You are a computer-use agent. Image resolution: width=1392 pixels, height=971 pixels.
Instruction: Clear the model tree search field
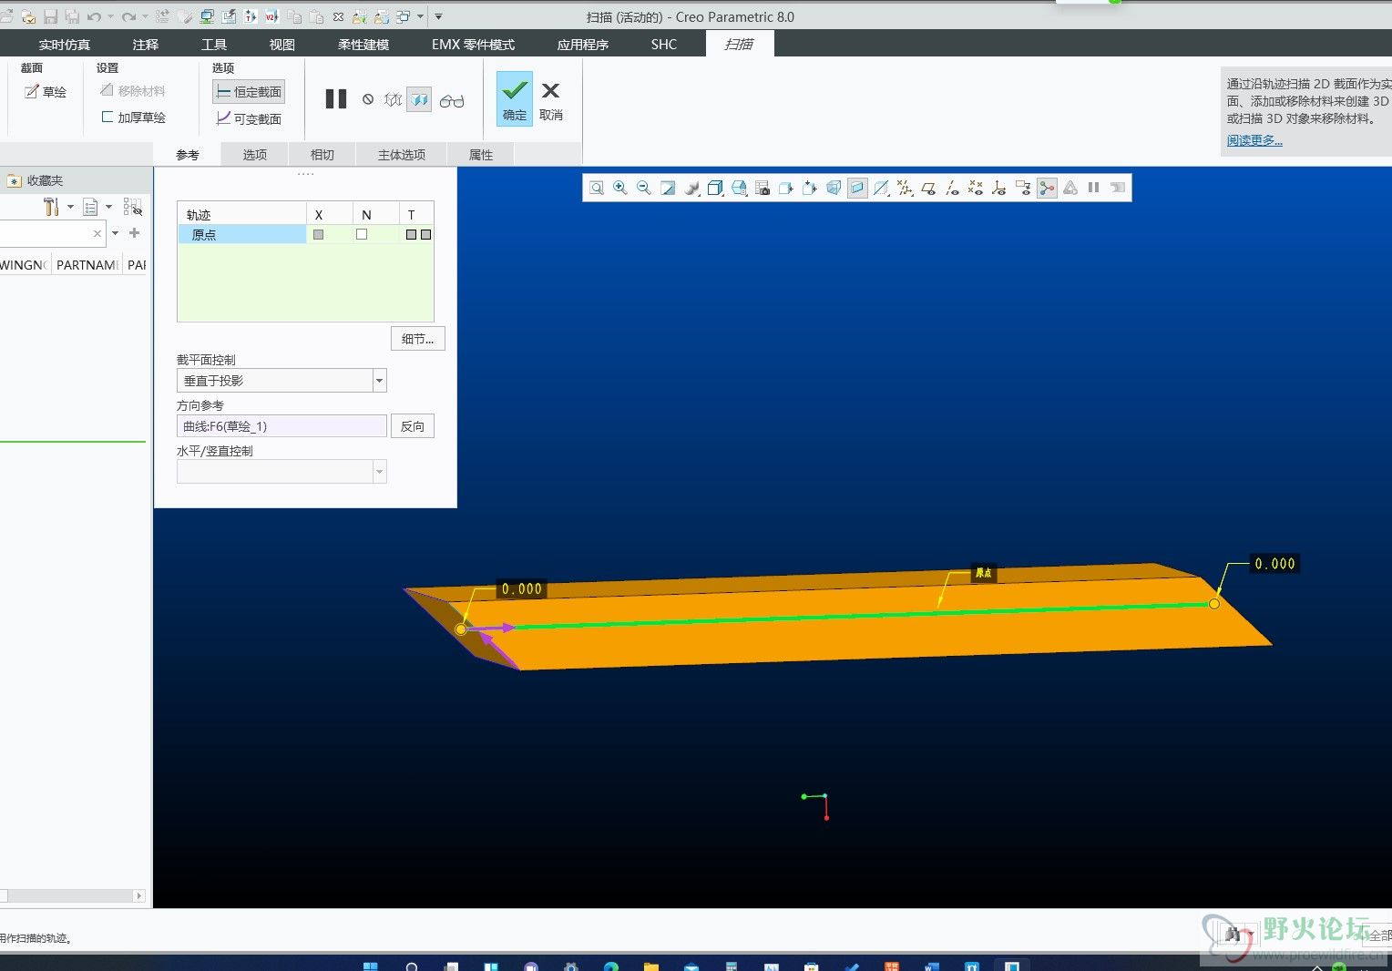pyautogui.click(x=97, y=233)
